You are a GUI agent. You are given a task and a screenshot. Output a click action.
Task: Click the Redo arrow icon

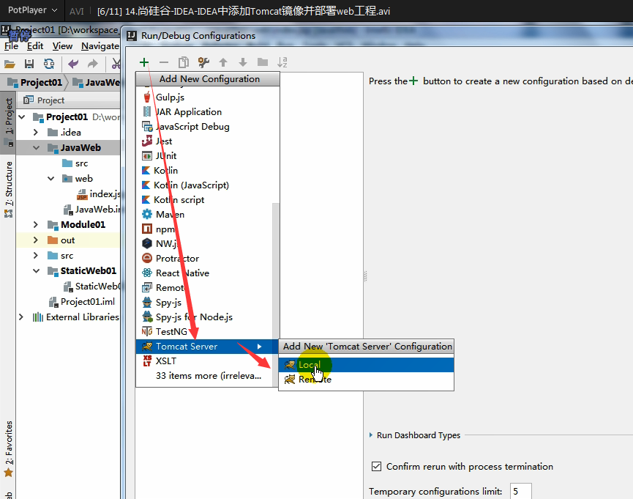coord(93,64)
